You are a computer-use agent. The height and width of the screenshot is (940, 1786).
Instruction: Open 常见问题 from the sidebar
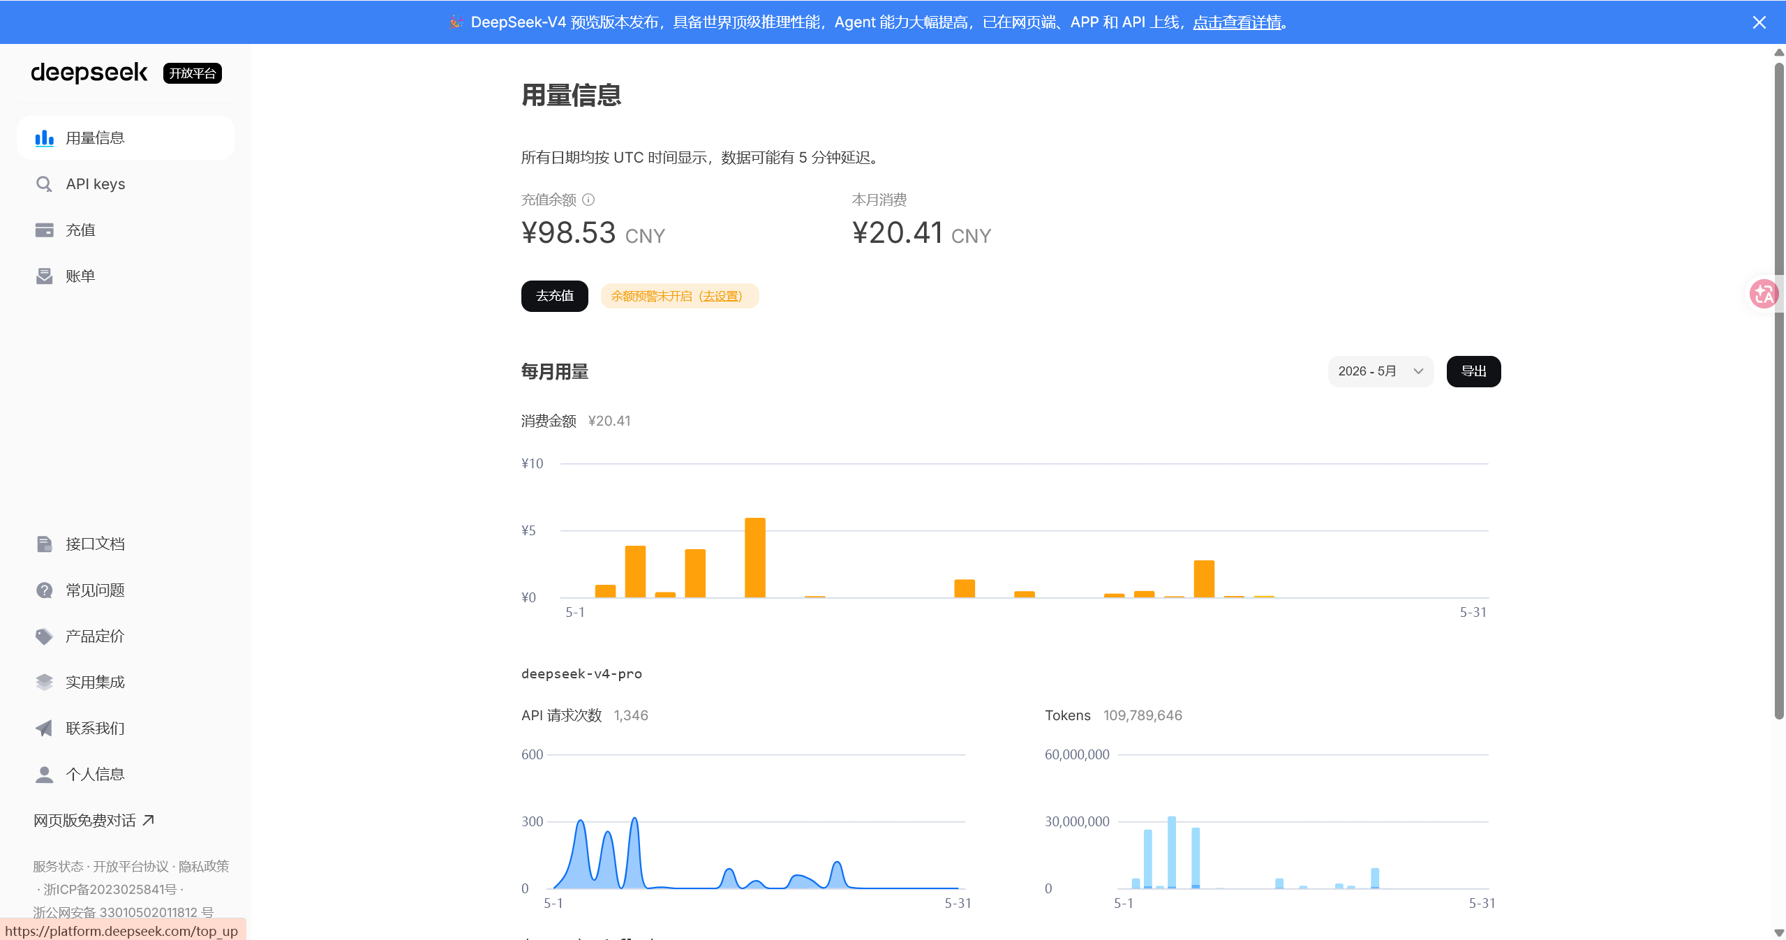point(126,590)
